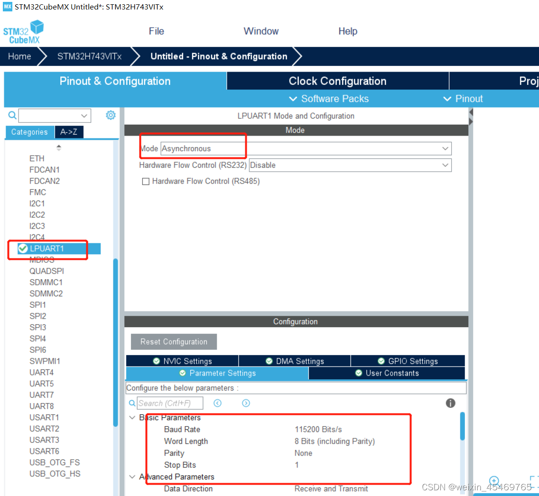Open Parameter Settings tab
This screenshot has width=539, height=496.
[x=217, y=373]
